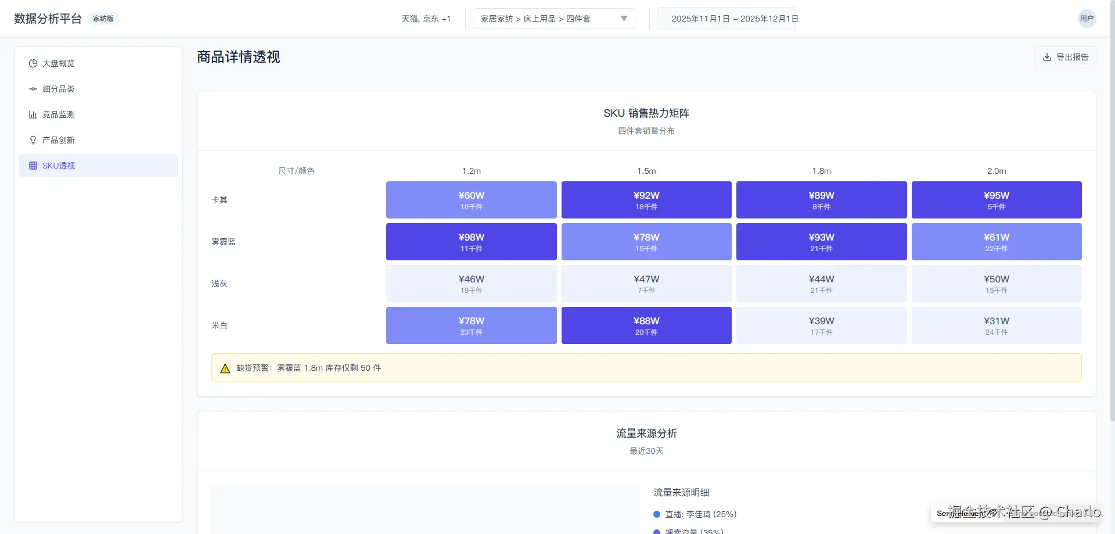Click the yellow warning triangle icon
1115x534 pixels.
click(x=225, y=368)
